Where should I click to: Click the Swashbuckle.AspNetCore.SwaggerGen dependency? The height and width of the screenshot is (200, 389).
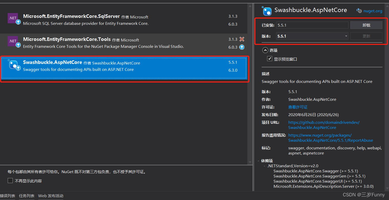click(319, 176)
